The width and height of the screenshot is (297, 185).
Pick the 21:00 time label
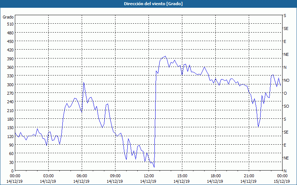coord(249,176)
